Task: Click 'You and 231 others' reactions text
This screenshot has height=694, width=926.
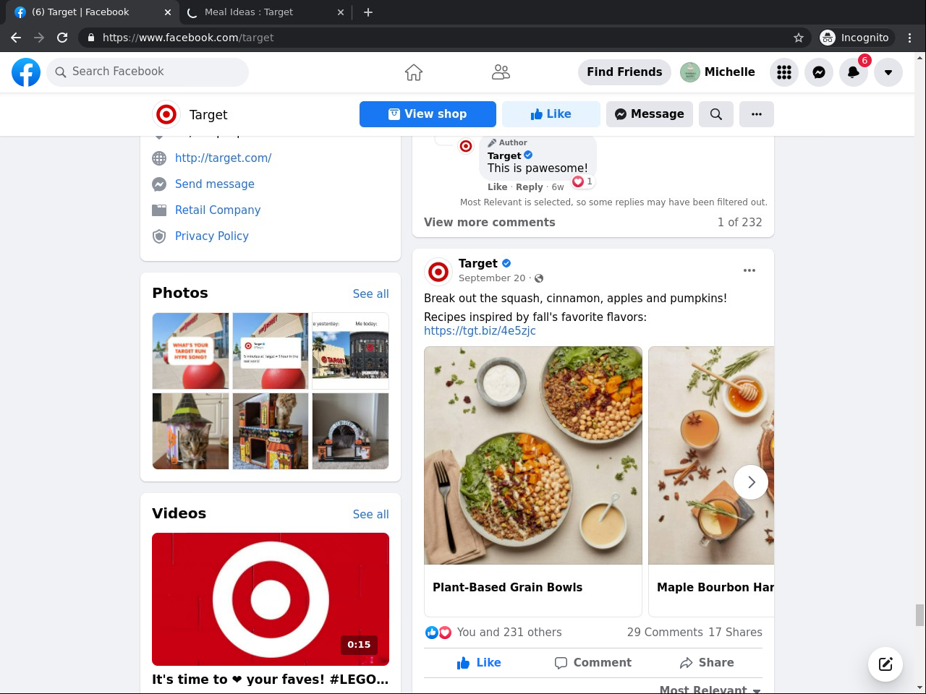Action: (509, 633)
